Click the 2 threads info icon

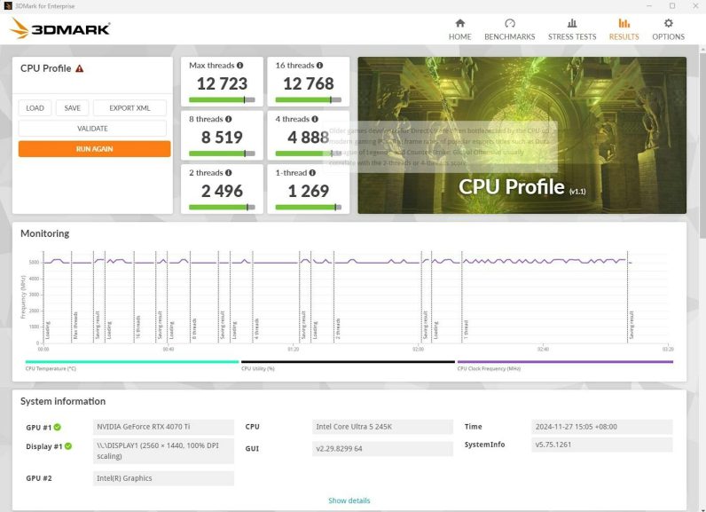pyautogui.click(x=228, y=172)
